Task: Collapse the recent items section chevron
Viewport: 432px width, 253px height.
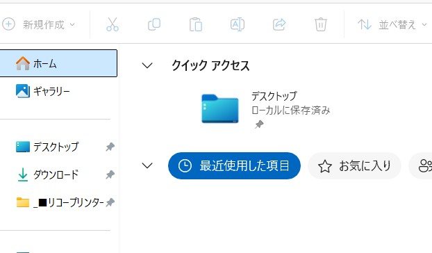Action: 147,165
